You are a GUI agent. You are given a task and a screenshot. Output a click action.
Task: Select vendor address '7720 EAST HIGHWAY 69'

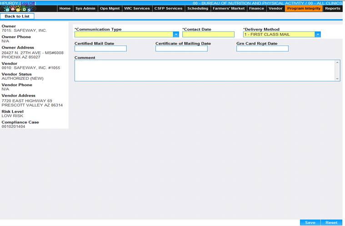(27, 101)
